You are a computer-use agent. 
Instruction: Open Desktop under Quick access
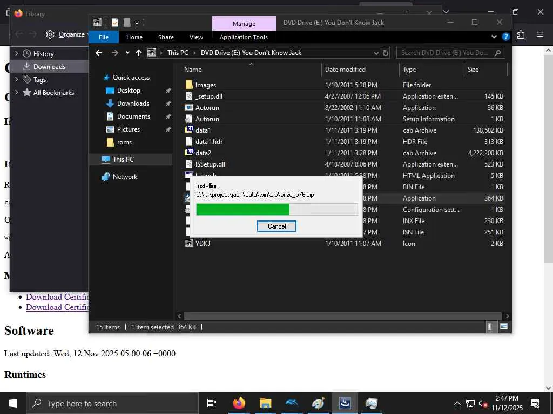click(x=129, y=91)
